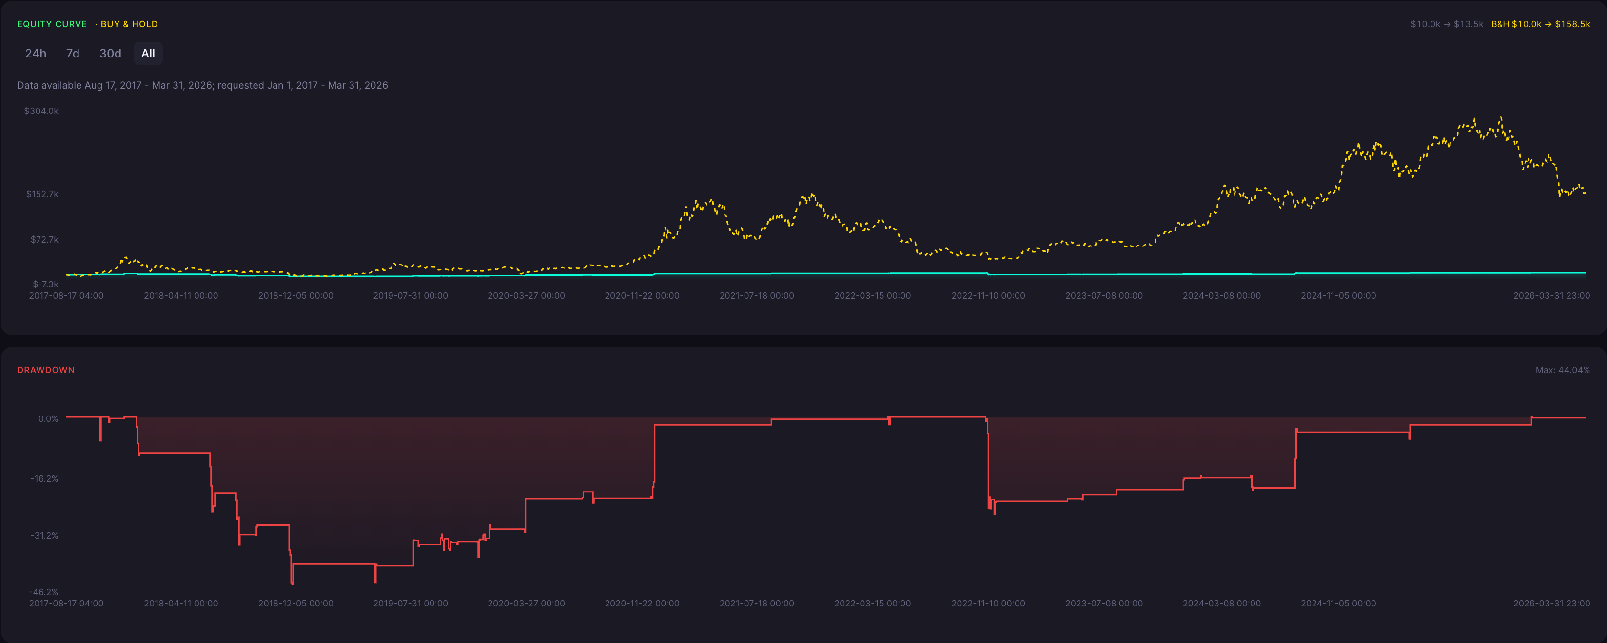Click the -16.2% drawdown axis label
The image size is (1607, 643).
point(44,478)
